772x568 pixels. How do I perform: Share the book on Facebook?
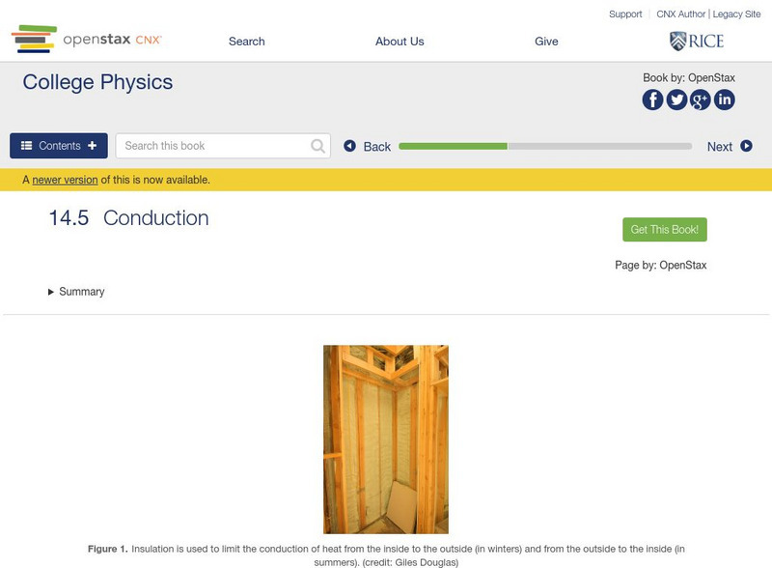[652, 99]
